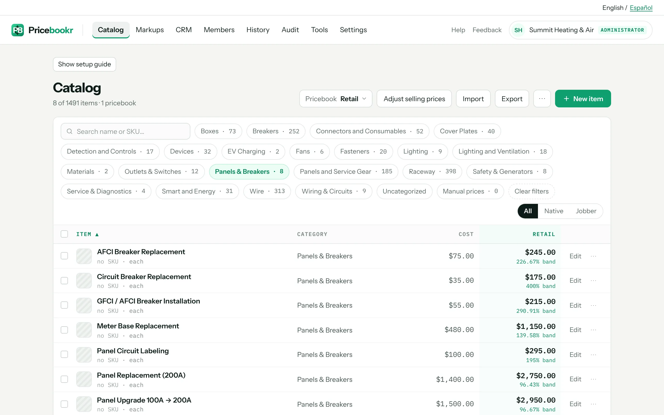Image resolution: width=664 pixels, height=415 pixels.
Task: Check the Panel Circuit Labeling row checkbox
Action: [64, 354]
